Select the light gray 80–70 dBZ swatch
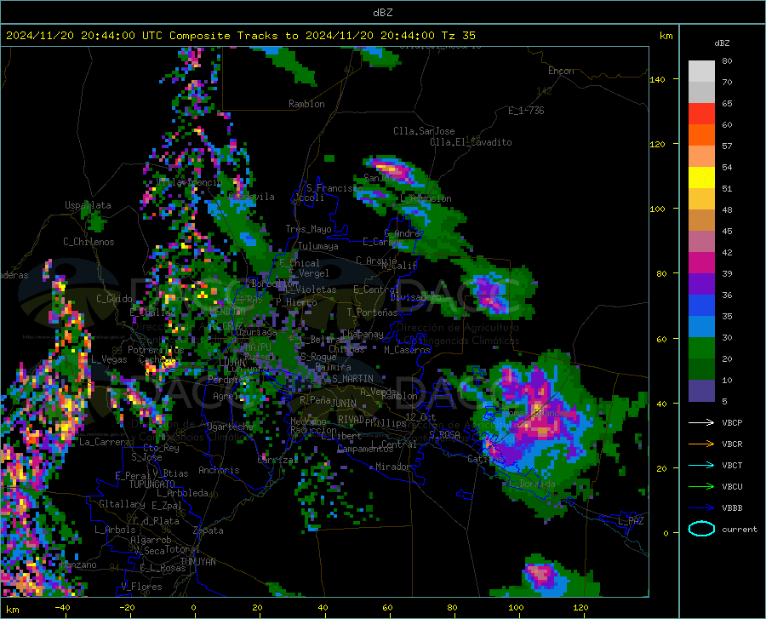The width and height of the screenshot is (766, 619). [x=701, y=72]
